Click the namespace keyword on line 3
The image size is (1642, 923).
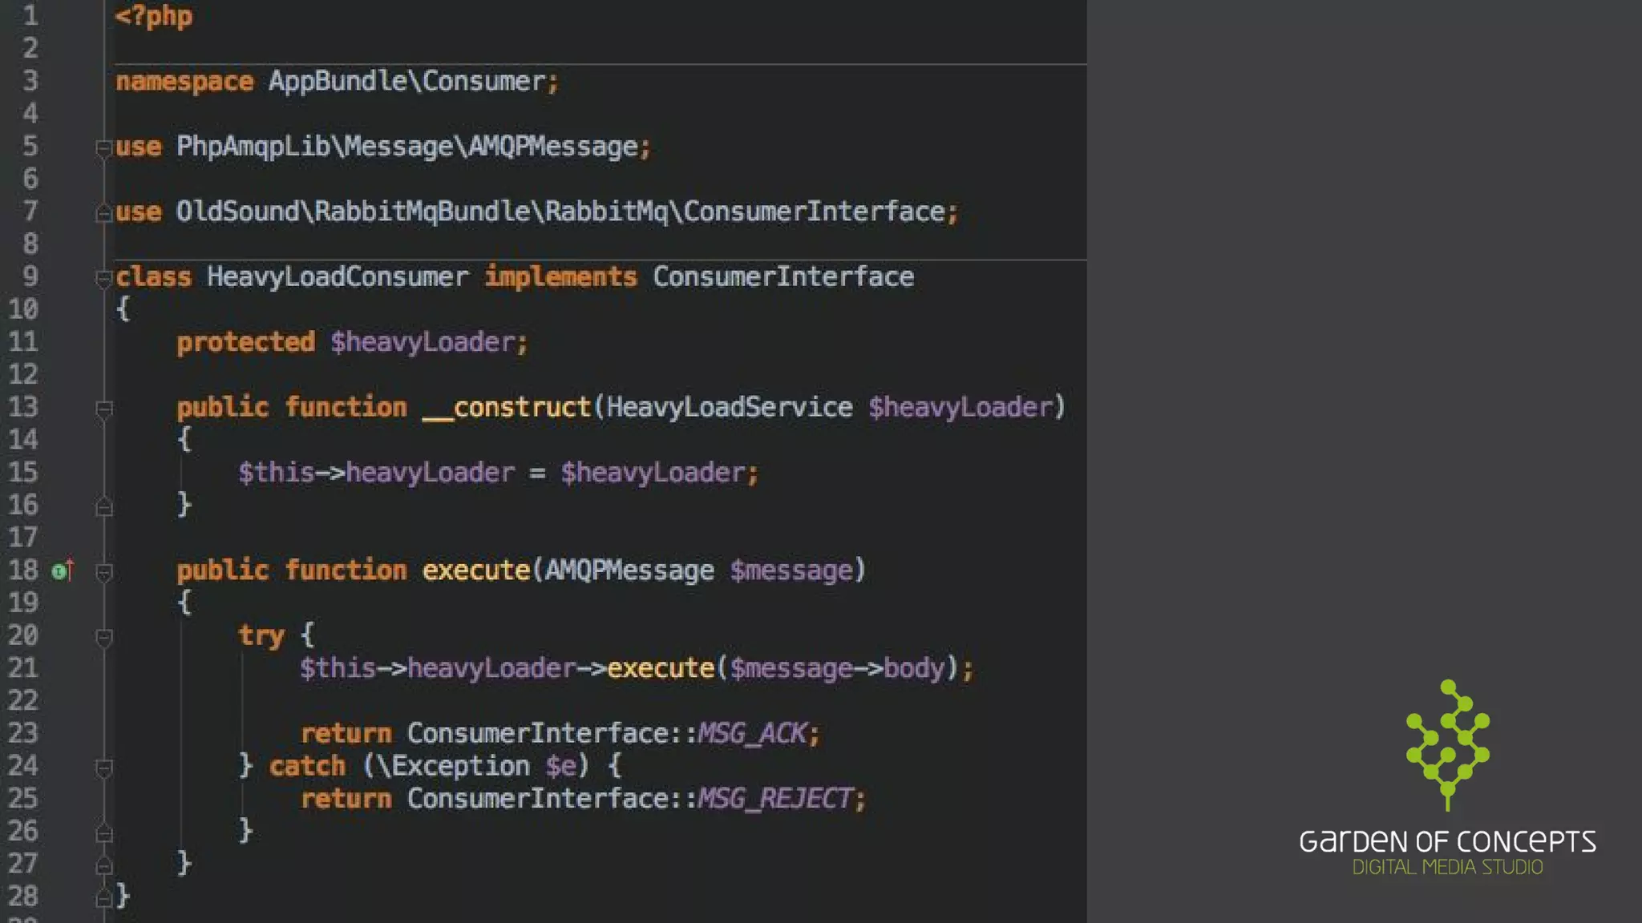[x=184, y=83]
